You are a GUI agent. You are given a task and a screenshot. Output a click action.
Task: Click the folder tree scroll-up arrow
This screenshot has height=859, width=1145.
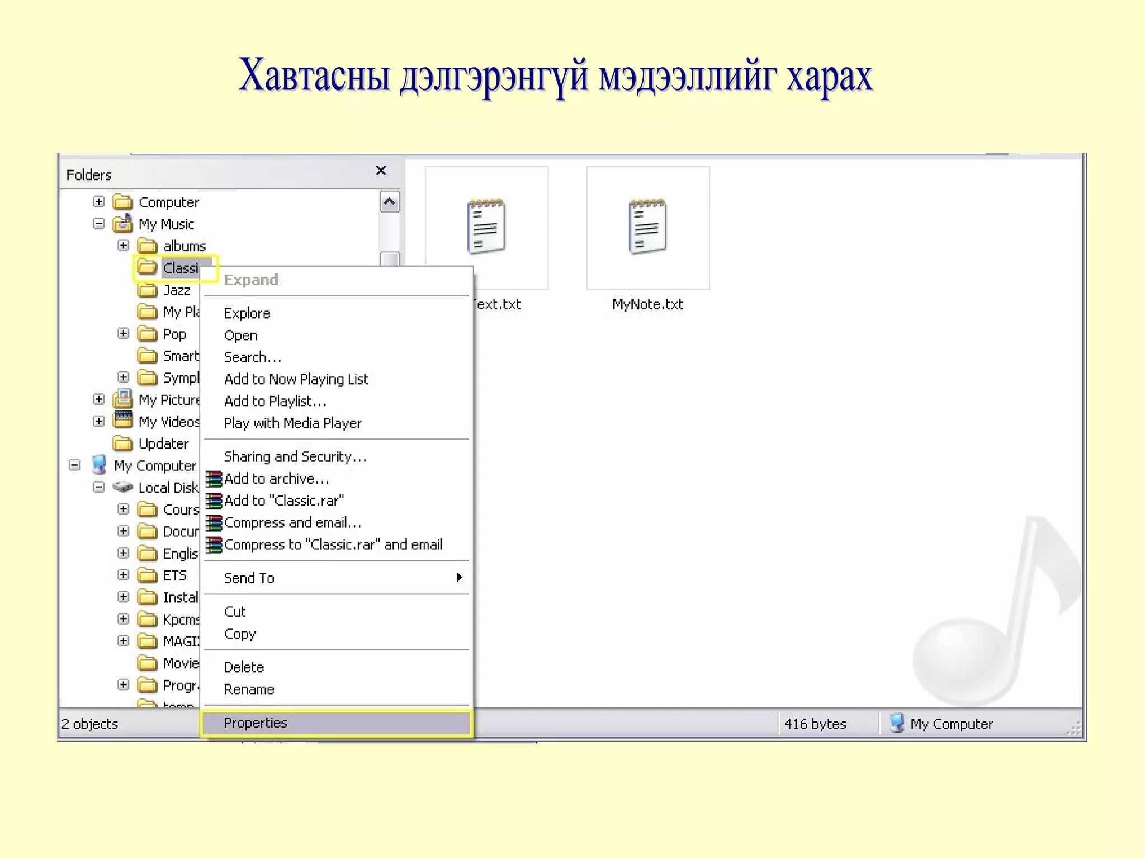point(390,202)
